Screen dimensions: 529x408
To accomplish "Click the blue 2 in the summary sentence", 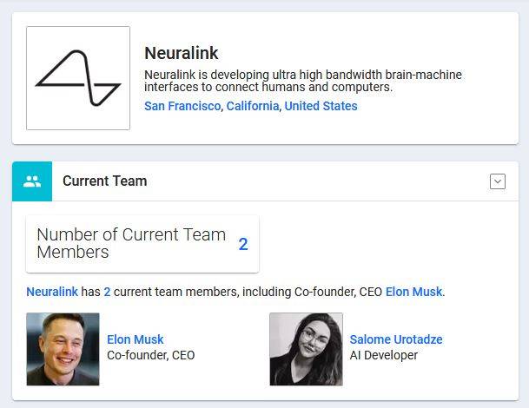I will 107,292.
